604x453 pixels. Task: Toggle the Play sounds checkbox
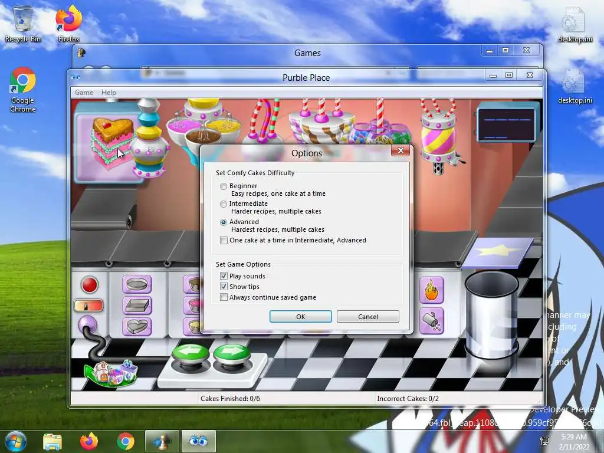tap(224, 276)
